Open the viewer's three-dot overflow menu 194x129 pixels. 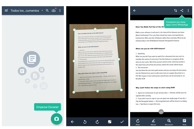(x=188, y=11)
